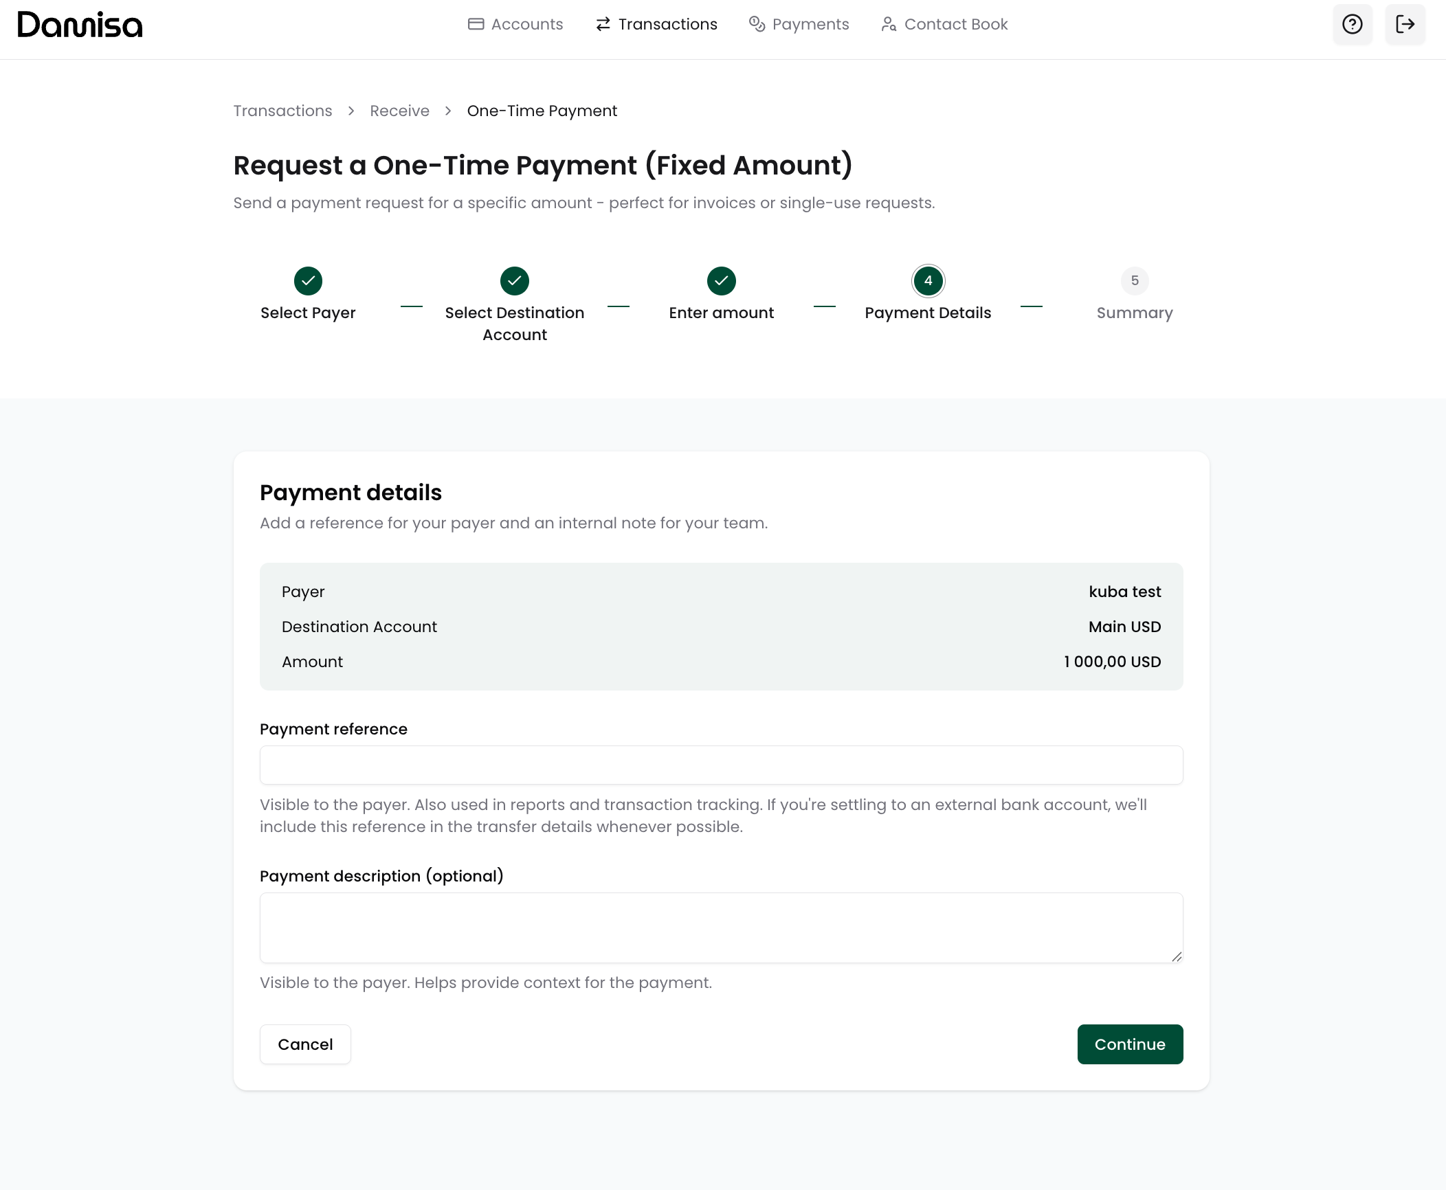Click the step 4 Payment Details circle
The width and height of the screenshot is (1446, 1190).
click(x=928, y=280)
